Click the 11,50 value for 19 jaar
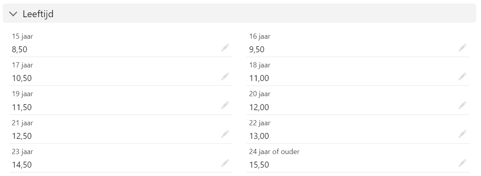The width and height of the screenshot is (481, 176). (x=22, y=107)
